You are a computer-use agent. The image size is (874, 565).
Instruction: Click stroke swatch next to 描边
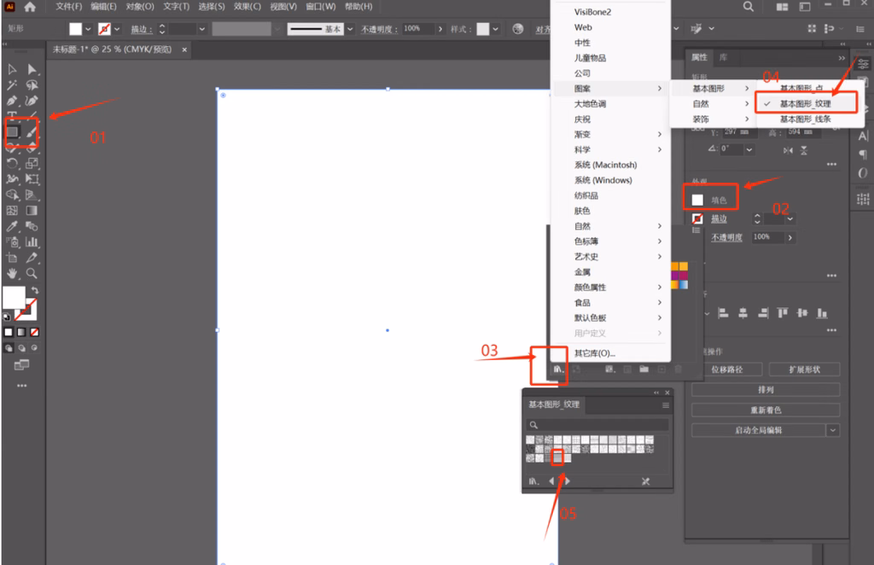697,219
